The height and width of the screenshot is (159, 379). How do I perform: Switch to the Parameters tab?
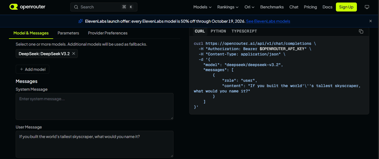(x=68, y=33)
